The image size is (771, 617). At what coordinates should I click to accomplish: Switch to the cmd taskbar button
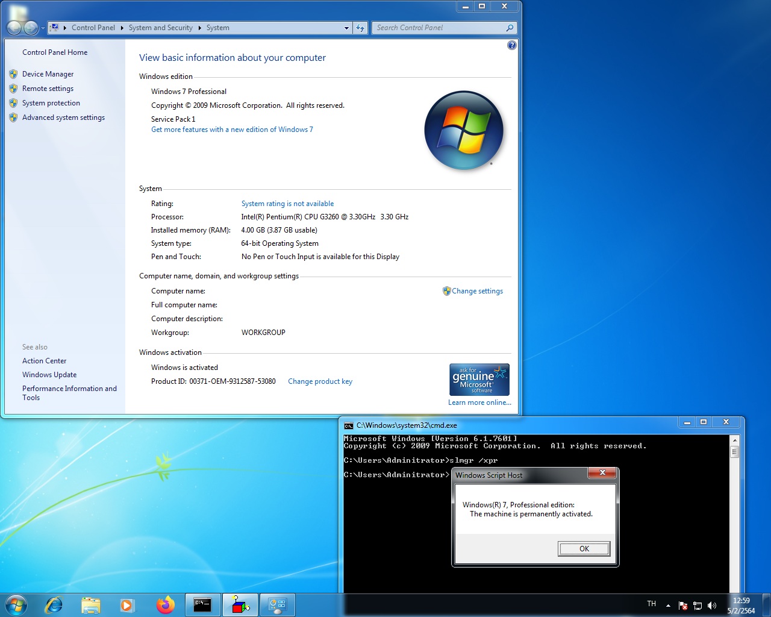[202, 605]
